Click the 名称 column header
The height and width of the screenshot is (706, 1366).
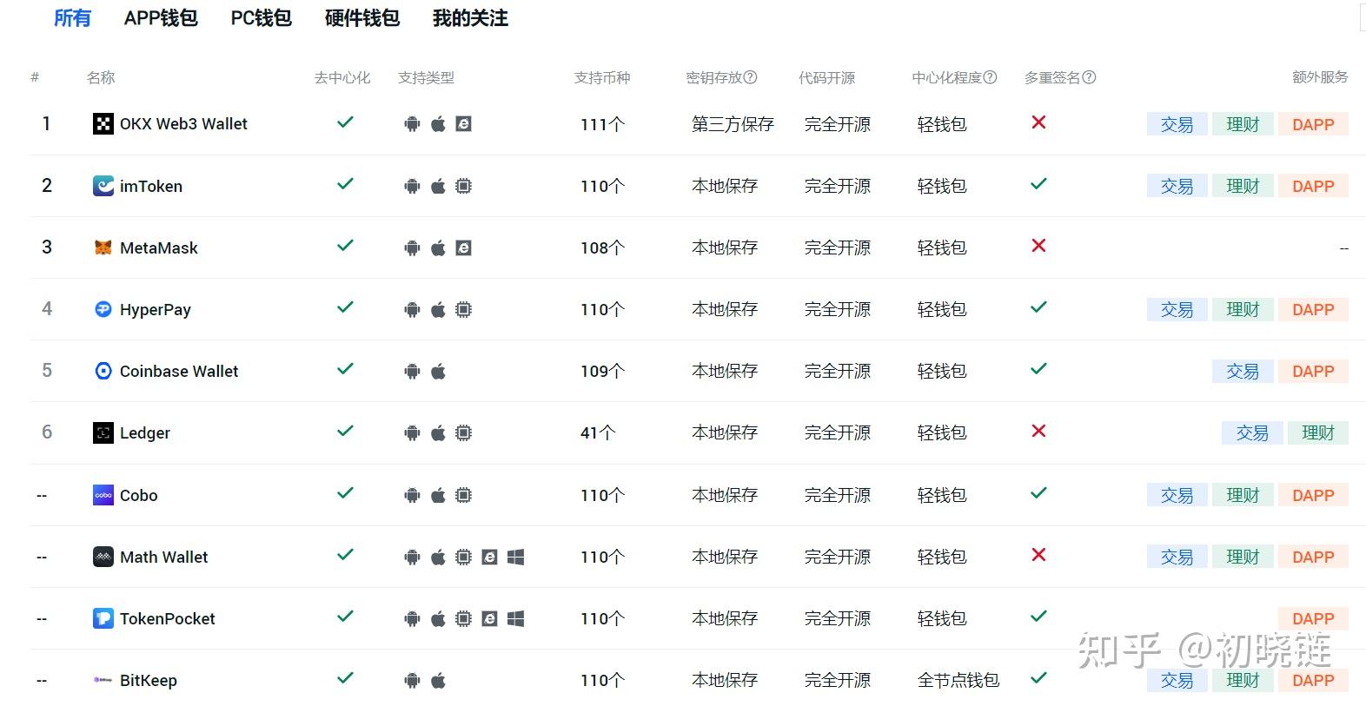tap(101, 77)
